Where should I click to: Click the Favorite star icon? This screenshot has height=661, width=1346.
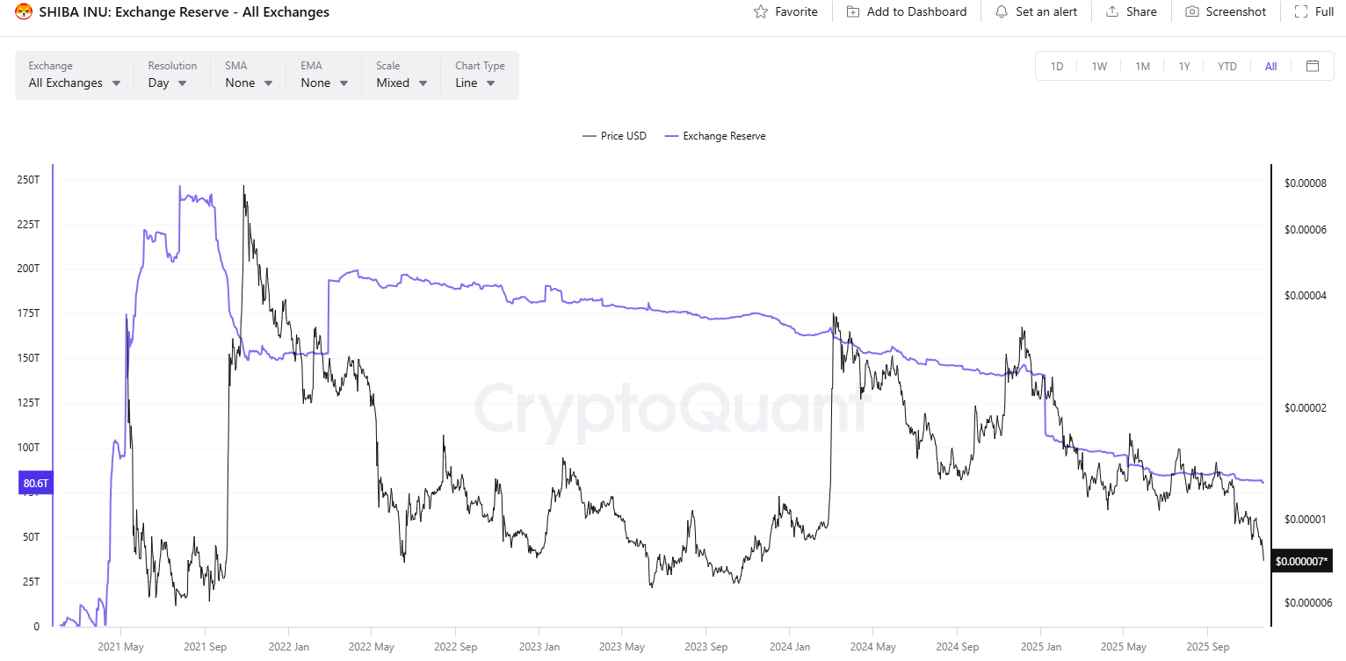(761, 11)
